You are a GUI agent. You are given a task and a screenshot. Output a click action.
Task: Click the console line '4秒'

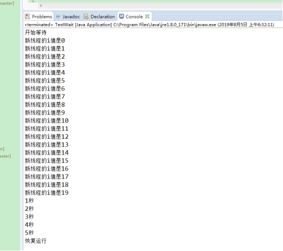[x=30, y=225]
